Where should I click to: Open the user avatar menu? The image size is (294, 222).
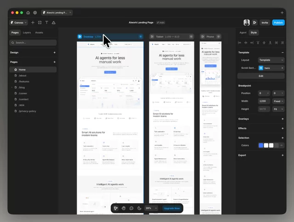(x=247, y=22)
